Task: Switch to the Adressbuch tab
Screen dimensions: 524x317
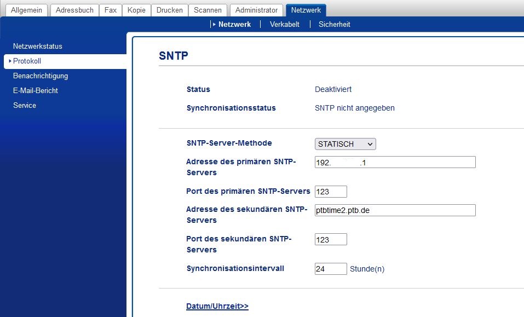Action: pyautogui.click(x=74, y=10)
